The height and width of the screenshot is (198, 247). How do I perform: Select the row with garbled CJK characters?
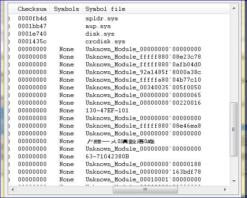click(x=119, y=141)
